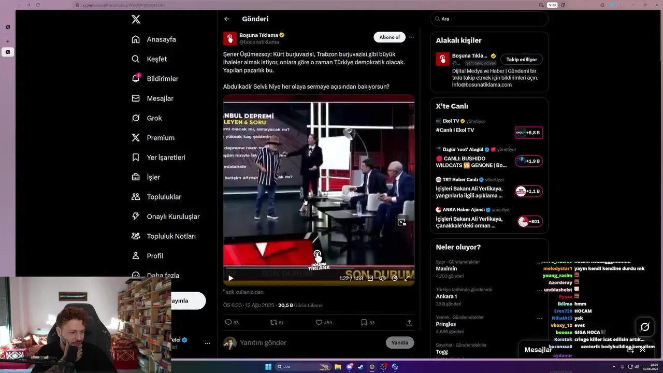This screenshot has height=373, width=663.
Task: Click the +1,9 B viewers badge
Action: click(x=528, y=161)
